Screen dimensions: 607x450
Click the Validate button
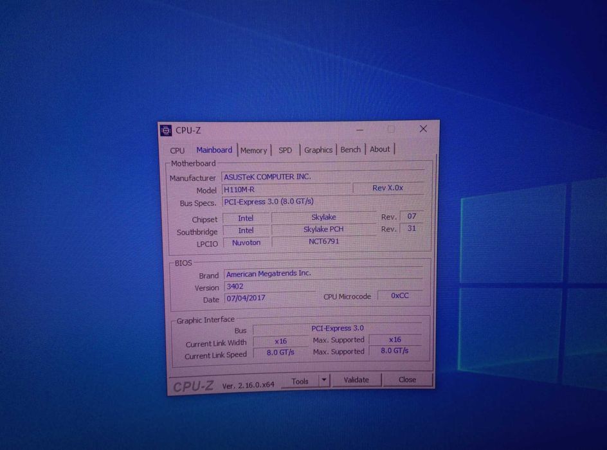(x=356, y=380)
